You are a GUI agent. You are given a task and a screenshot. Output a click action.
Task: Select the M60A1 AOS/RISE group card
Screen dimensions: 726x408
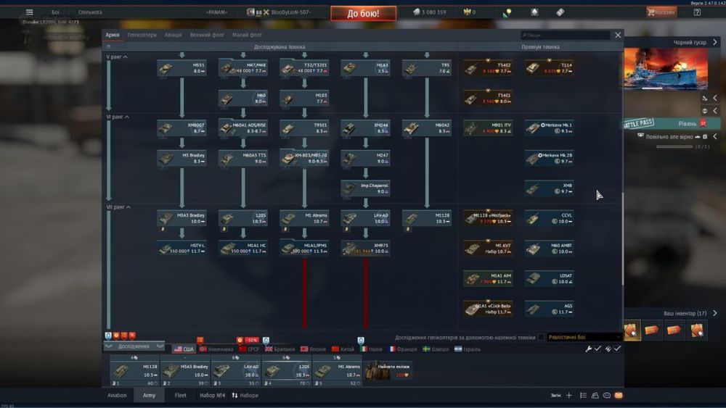click(x=242, y=128)
